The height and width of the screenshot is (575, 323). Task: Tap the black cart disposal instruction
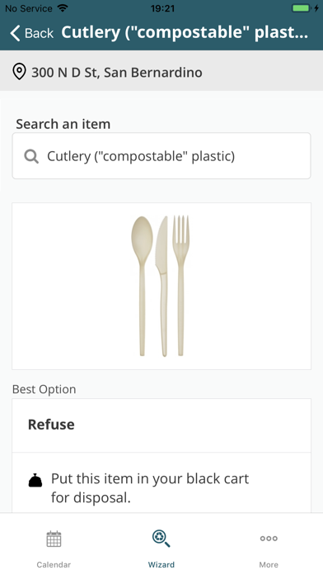click(150, 487)
